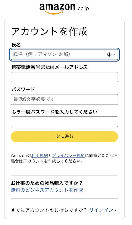Click the もう一度パスワードを入力してください label
The height and width of the screenshot is (225, 132).
[54, 112]
